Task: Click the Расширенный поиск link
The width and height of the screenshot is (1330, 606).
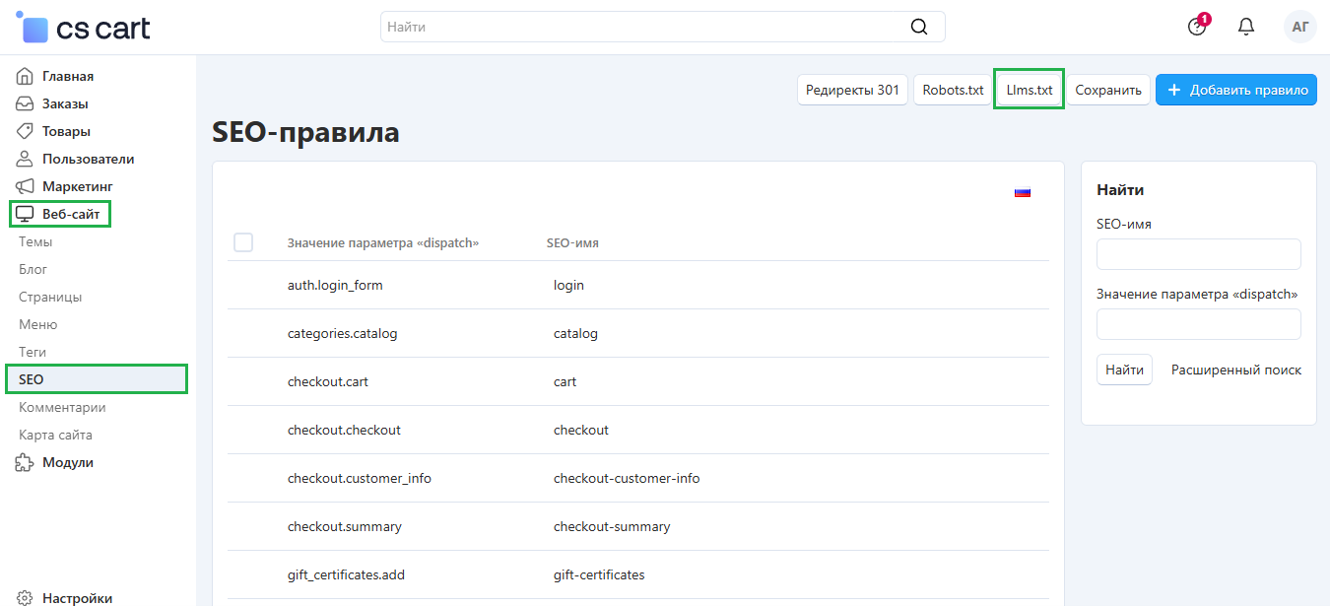Action: [1235, 370]
